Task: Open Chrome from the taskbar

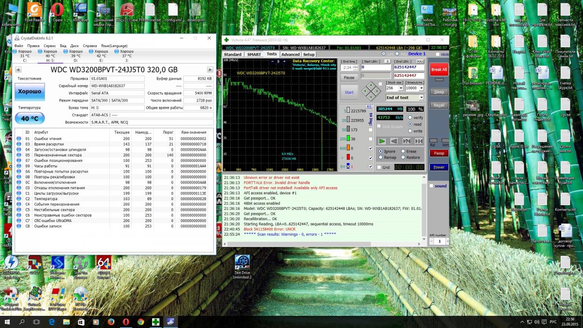Action: tap(140, 322)
